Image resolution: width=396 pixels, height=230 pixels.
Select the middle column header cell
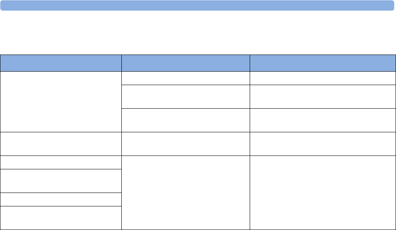[x=186, y=63]
